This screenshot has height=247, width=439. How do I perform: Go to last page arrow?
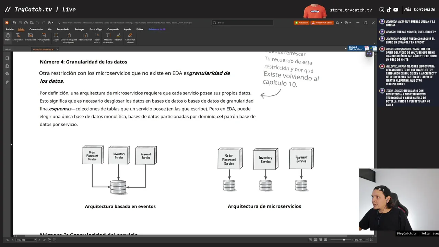coord(44,240)
